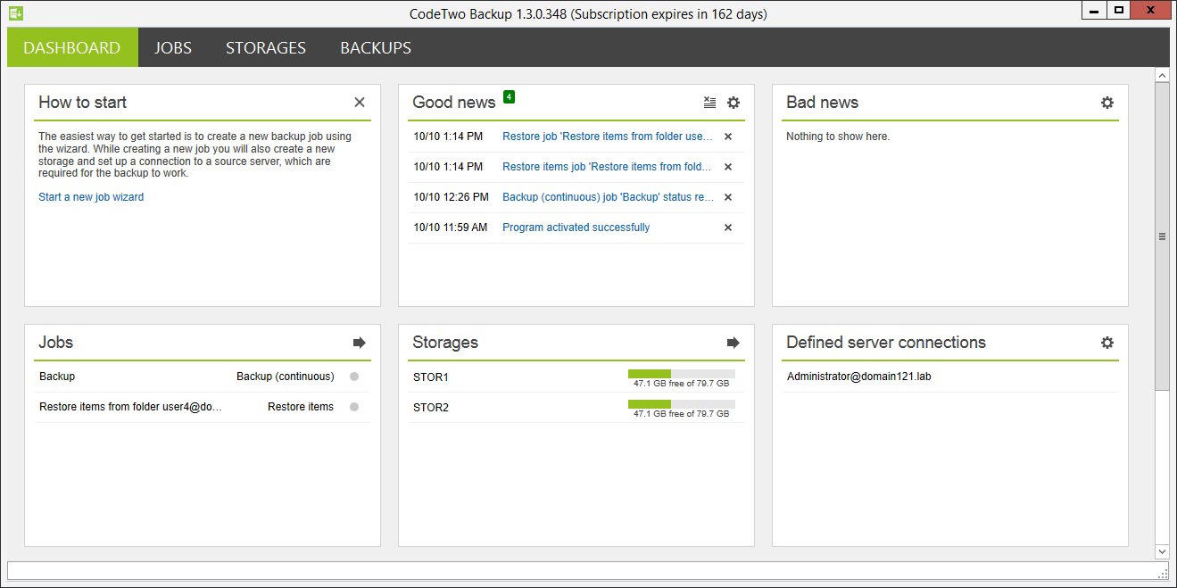This screenshot has height=588, width=1177.
Task: Click 'Nothing to show here.' text
Action: (x=838, y=137)
